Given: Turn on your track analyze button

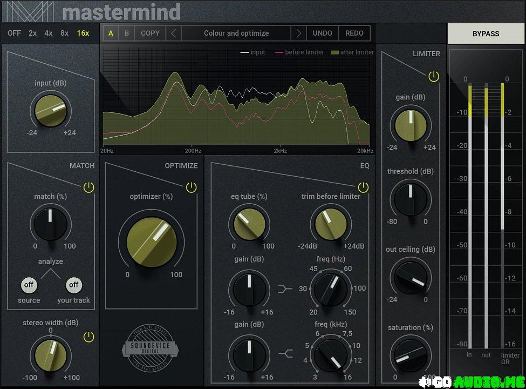Looking at the screenshot, I should point(74,285).
